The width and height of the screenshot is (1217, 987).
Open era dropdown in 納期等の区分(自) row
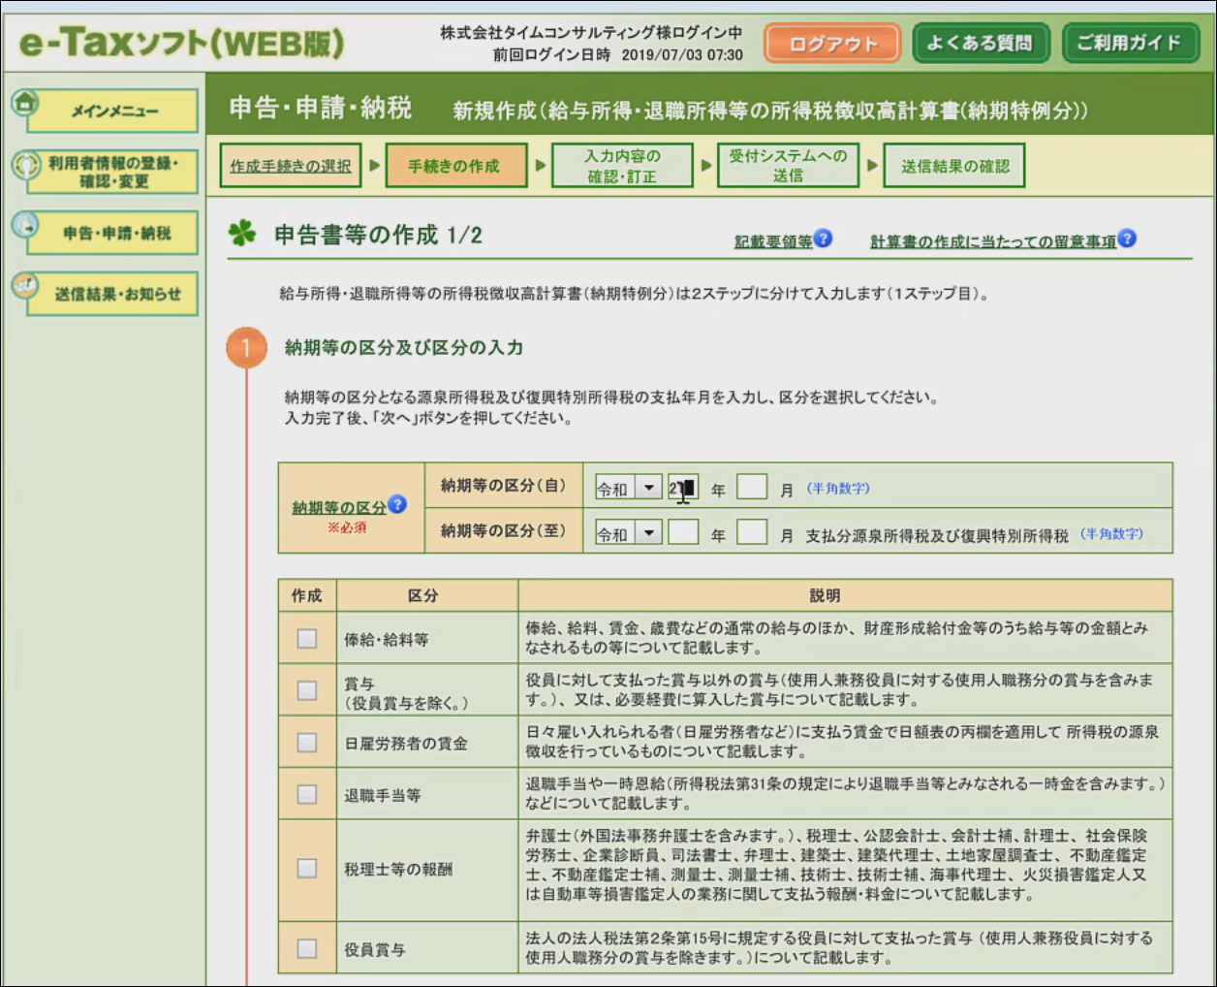point(628,488)
